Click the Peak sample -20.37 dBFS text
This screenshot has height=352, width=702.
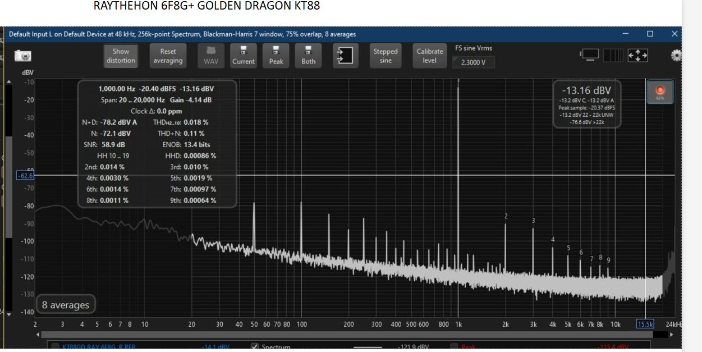(x=586, y=108)
